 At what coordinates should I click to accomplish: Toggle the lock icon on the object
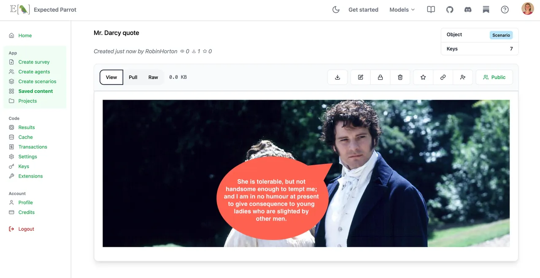click(x=380, y=77)
